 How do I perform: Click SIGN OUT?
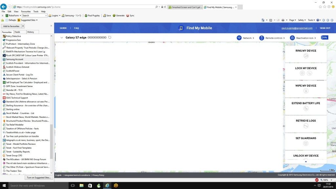click(x=325, y=28)
